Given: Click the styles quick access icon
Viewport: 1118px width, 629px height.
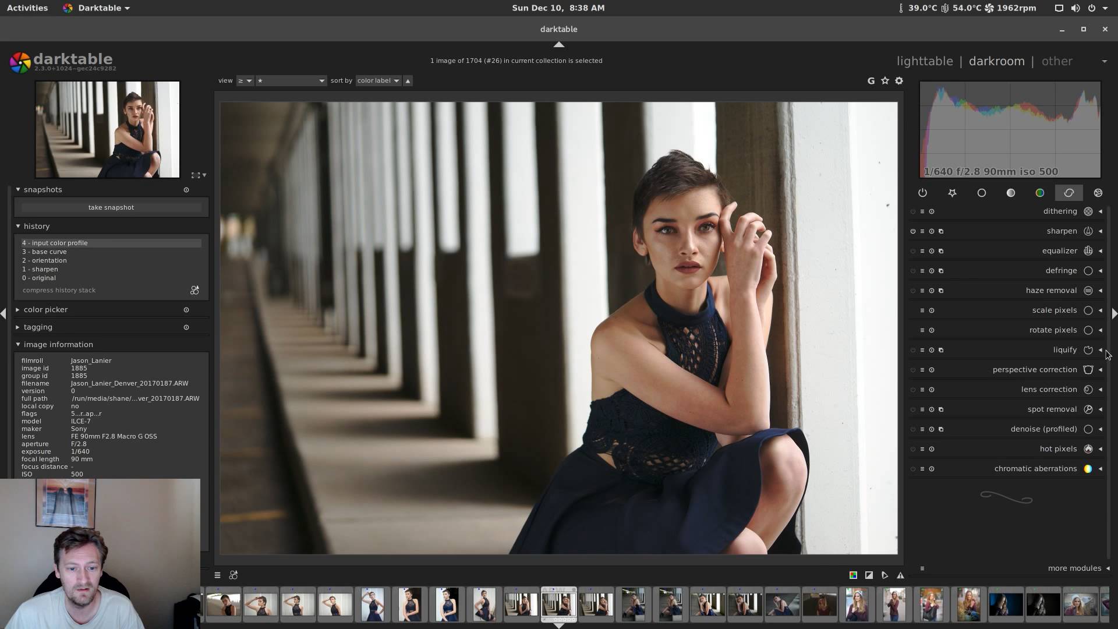Looking at the screenshot, I should click(x=233, y=575).
